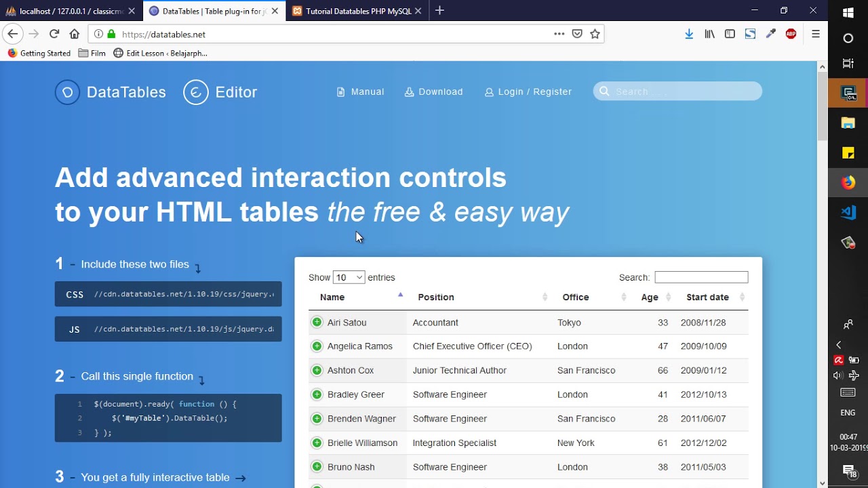868x488 pixels.
Task: Close the localhost phpMyAdmin tab
Action: pyautogui.click(x=132, y=11)
